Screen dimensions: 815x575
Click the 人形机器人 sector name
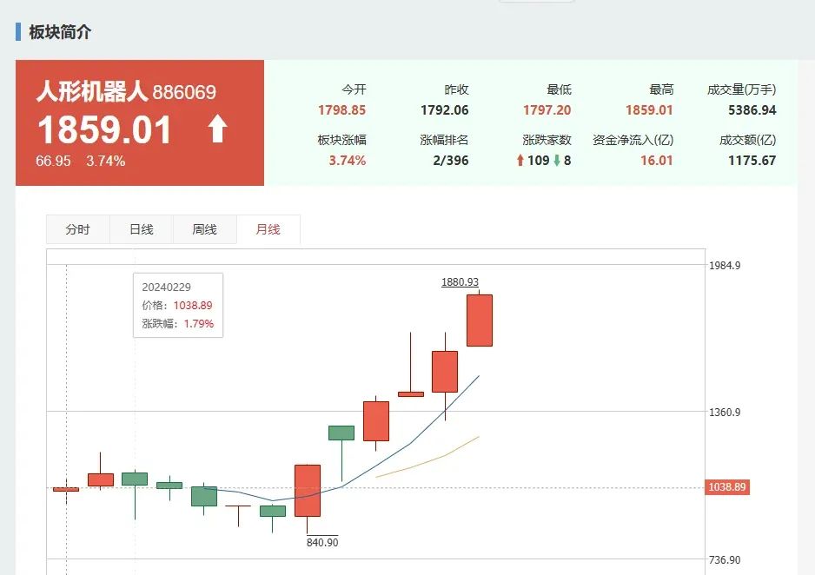point(92,91)
